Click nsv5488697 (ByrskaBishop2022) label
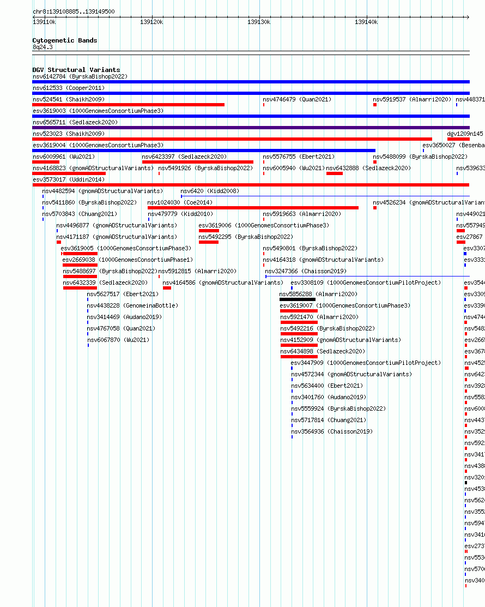 (110, 272)
